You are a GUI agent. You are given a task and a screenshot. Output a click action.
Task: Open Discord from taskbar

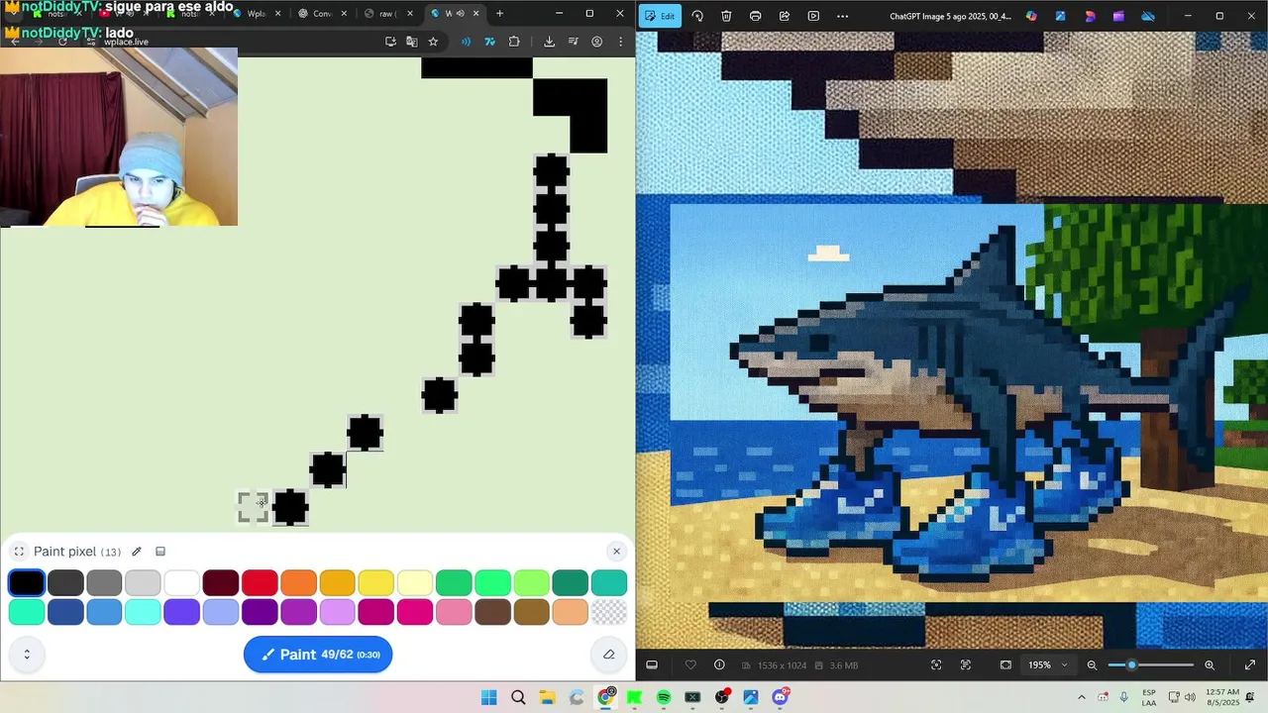click(780, 698)
